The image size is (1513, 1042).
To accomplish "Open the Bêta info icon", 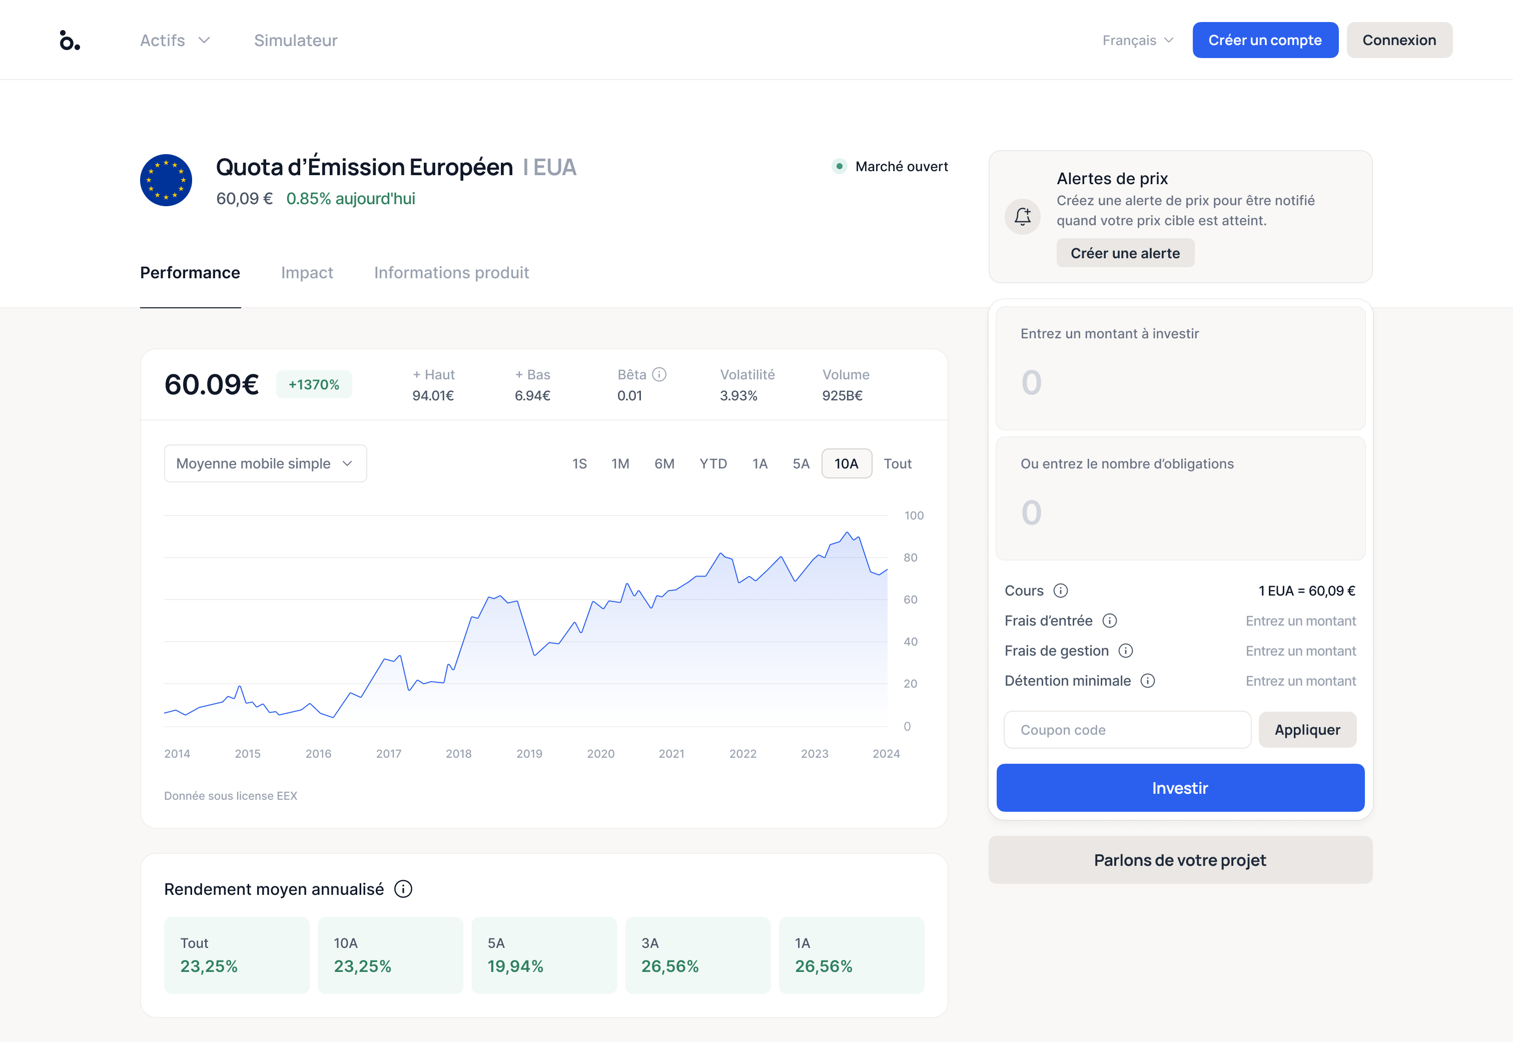I will [659, 375].
